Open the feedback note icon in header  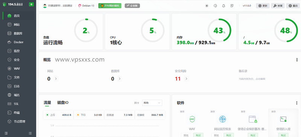point(232,6)
